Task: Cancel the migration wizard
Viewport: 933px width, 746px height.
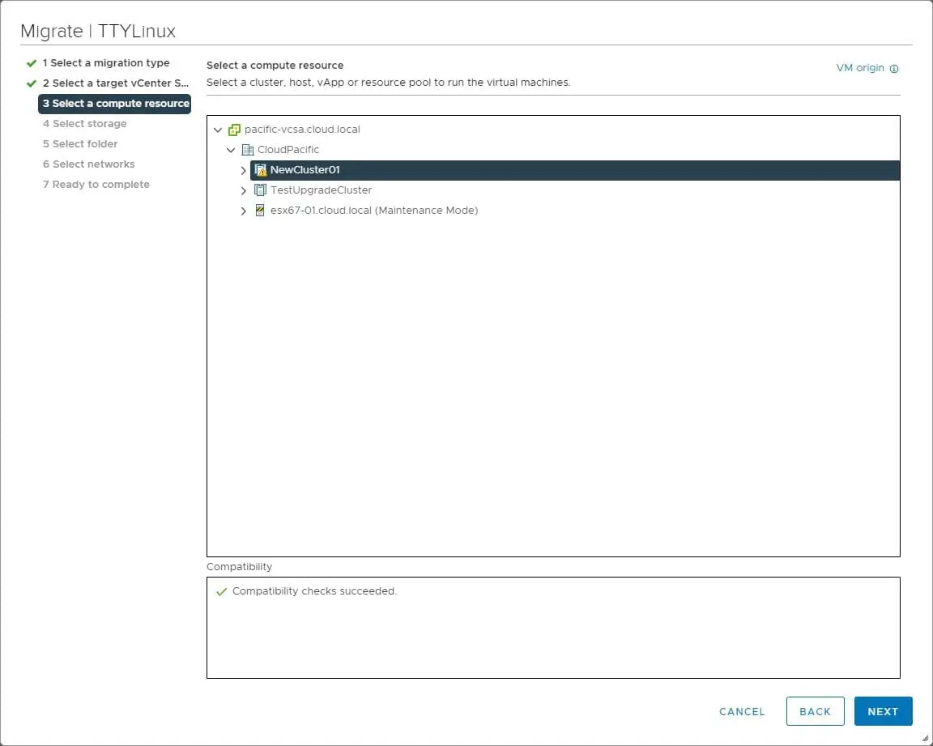Action: point(742,711)
